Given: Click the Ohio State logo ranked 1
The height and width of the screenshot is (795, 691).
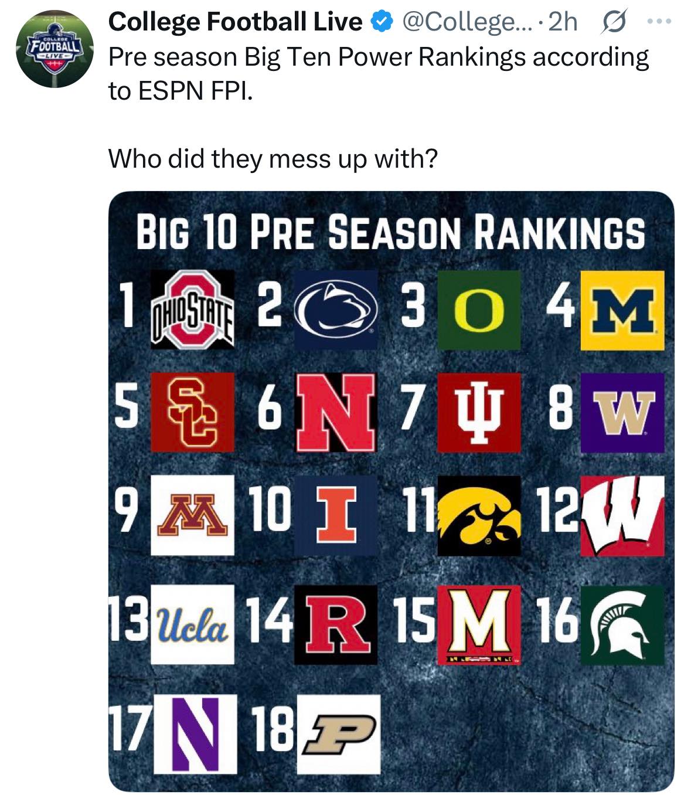Looking at the screenshot, I should tap(192, 310).
